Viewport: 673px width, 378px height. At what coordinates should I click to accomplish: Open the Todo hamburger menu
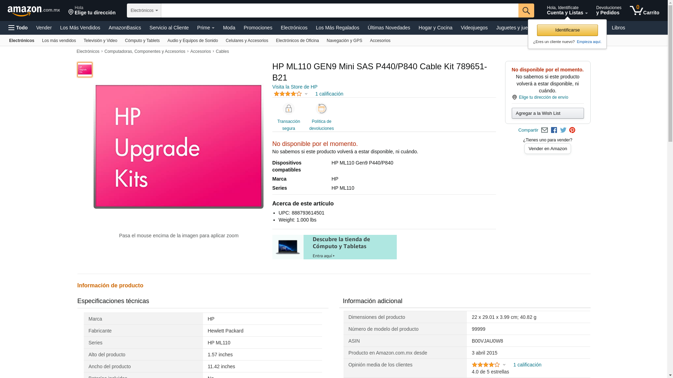point(18,28)
